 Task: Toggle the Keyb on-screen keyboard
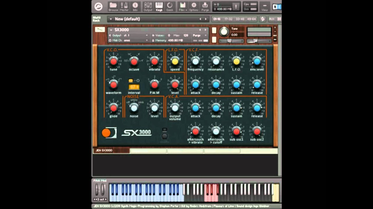159,6
